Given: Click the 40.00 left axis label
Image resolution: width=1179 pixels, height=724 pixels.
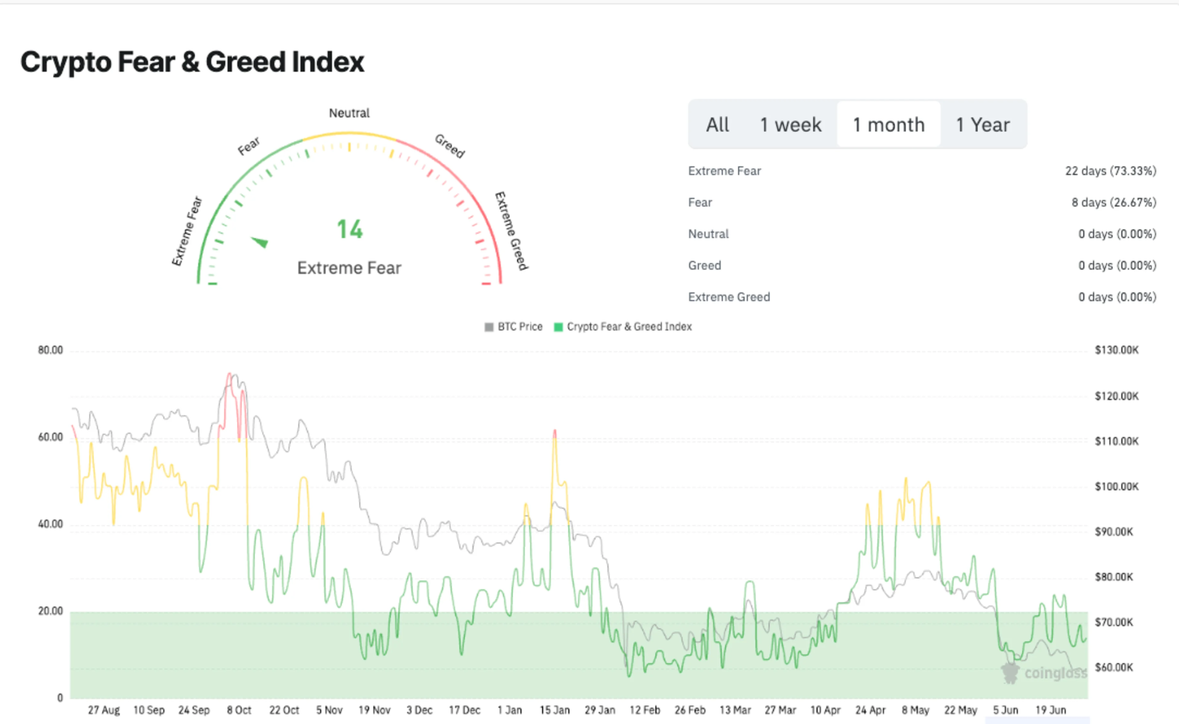Looking at the screenshot, I should tap(50, 524).
